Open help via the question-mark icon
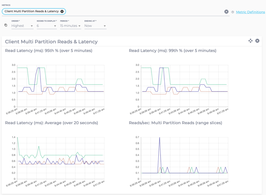This screenshot has width=266, height=195. [233, 12]
